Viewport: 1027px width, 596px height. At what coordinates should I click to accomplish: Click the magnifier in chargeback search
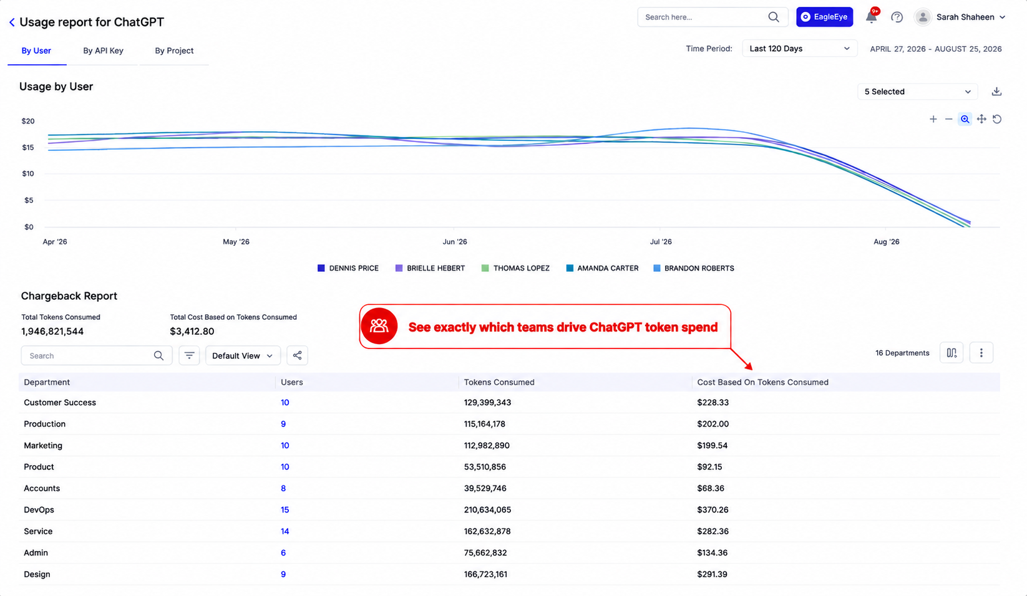coord(158,355)
